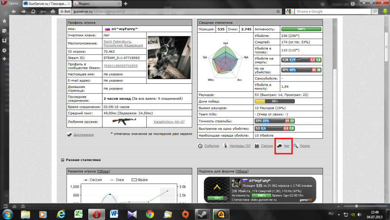
Task: Open the Kalashnikov AK-47 weapon link
Action: click(169, 122)
